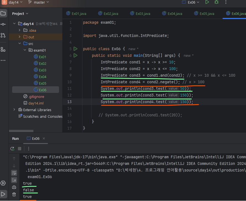
Task: Debug Ex06 with the bug icon
Action: click(216, 2)
